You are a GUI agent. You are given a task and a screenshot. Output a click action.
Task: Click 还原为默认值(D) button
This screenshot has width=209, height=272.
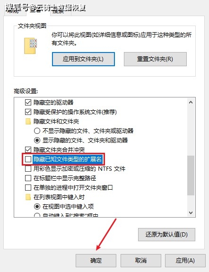click(x=166, y=235)
